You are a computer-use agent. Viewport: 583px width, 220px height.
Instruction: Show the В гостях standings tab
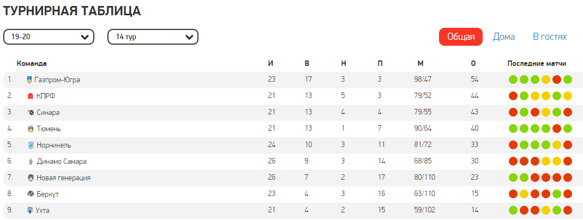pyautogui.click(x=549, y=37)
